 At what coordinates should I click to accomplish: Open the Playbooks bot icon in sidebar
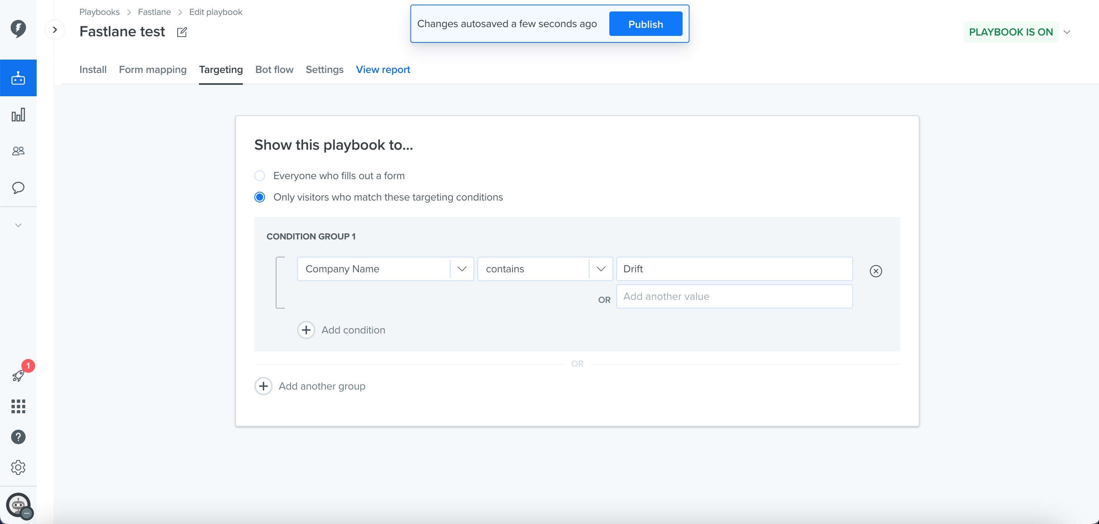pos(18,78)
